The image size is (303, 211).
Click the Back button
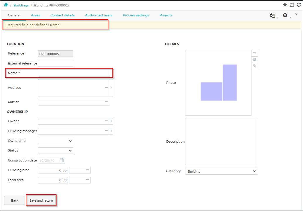pyautogui.click(x=15, y=200)
